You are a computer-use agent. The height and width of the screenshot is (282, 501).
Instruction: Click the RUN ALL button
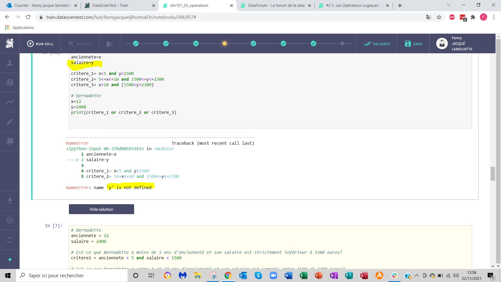pos(80,44)
